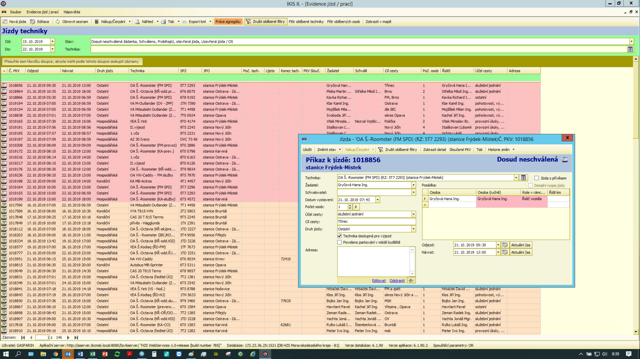The width and height of the screenshot is (640, 359).
Task: Click the Odstranit address link
Action: [397, 281]
